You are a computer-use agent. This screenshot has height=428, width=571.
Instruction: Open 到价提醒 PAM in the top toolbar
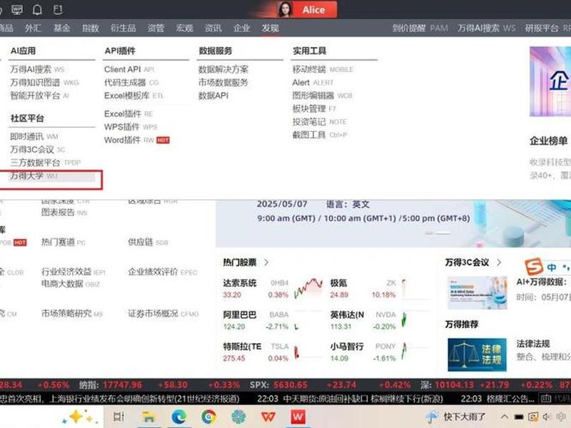[x=420, y=28]
